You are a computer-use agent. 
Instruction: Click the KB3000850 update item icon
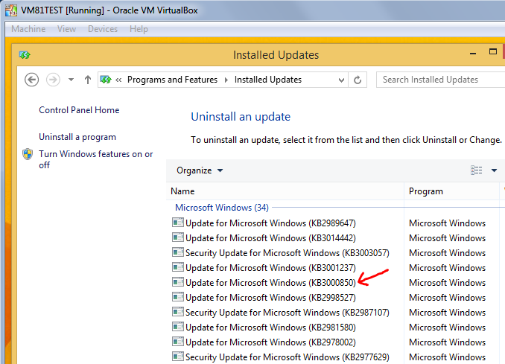[177, 282]
